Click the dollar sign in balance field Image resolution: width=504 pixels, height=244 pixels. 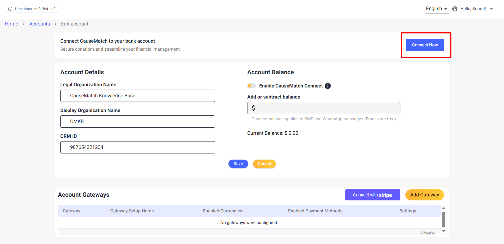coord(253,108)
